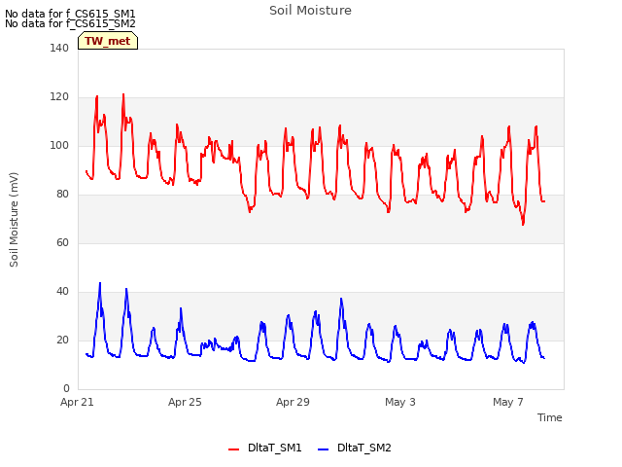This screenshot has height=467, width=622.
Task: Click the 0 y-axis tick label
Action: click(66, 388)
